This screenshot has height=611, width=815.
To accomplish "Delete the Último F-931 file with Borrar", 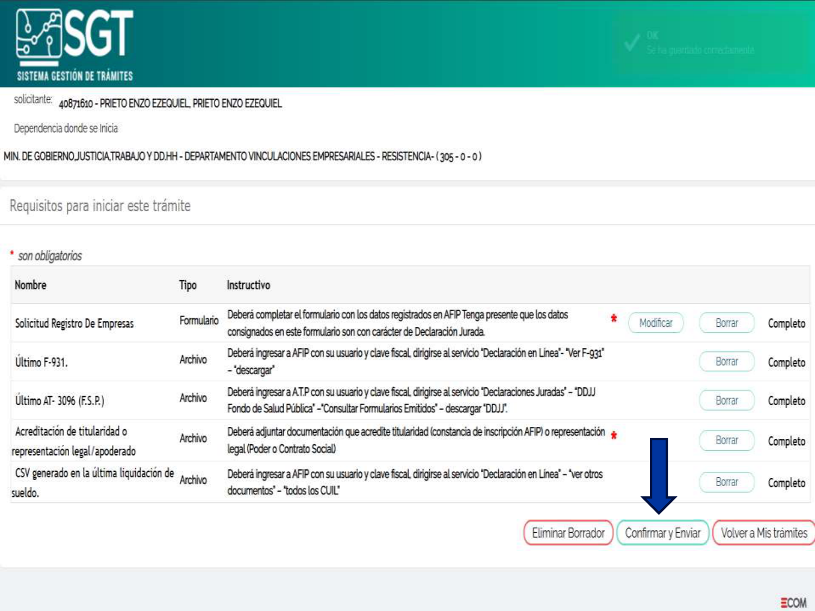I will 726,362.
